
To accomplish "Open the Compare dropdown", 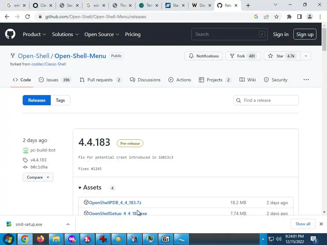I will click(38, 177).
